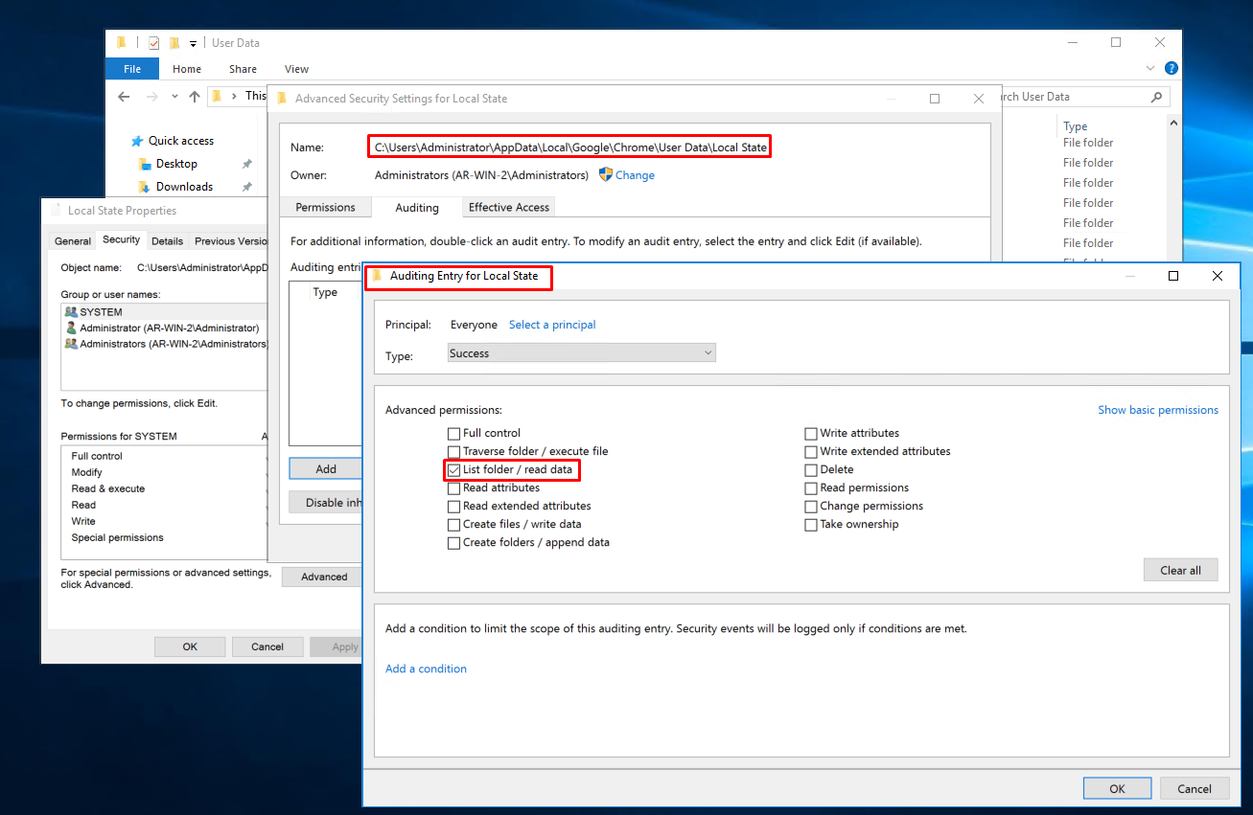Navigate up one folder with the up arrow

point(196,96)
